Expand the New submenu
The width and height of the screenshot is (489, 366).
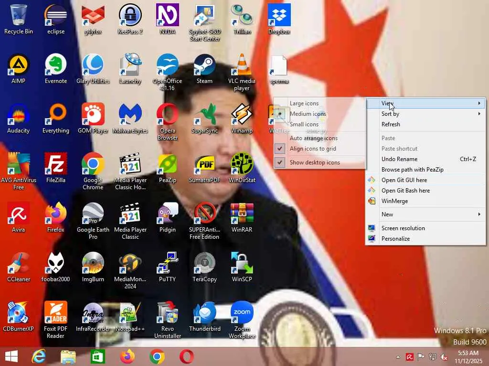coord(425,214)
